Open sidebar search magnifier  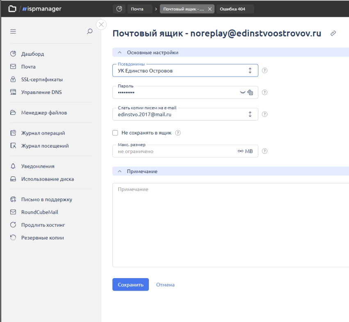coord(90,32)
